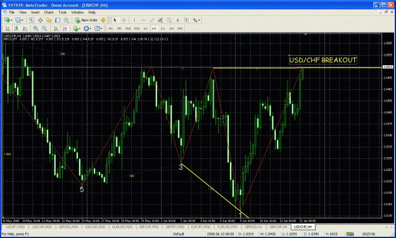Image resolution: width=396 pixels, height=238 pixels.
Task: Open the View menu
Action: (x=22, y=13)
